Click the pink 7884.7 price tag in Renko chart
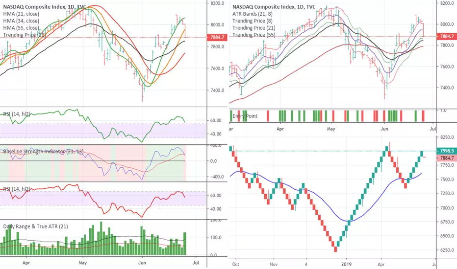457x269 pixels. point(447,158)
